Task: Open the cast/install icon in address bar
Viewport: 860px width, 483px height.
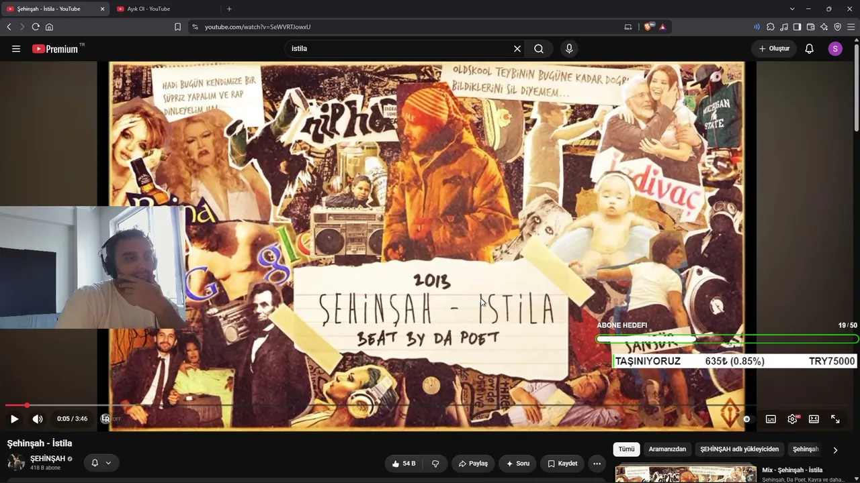Action: (x=628, y=27)
